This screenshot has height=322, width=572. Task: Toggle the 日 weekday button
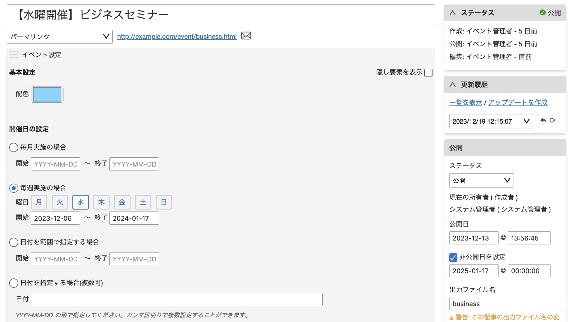[x=164, y=202]
